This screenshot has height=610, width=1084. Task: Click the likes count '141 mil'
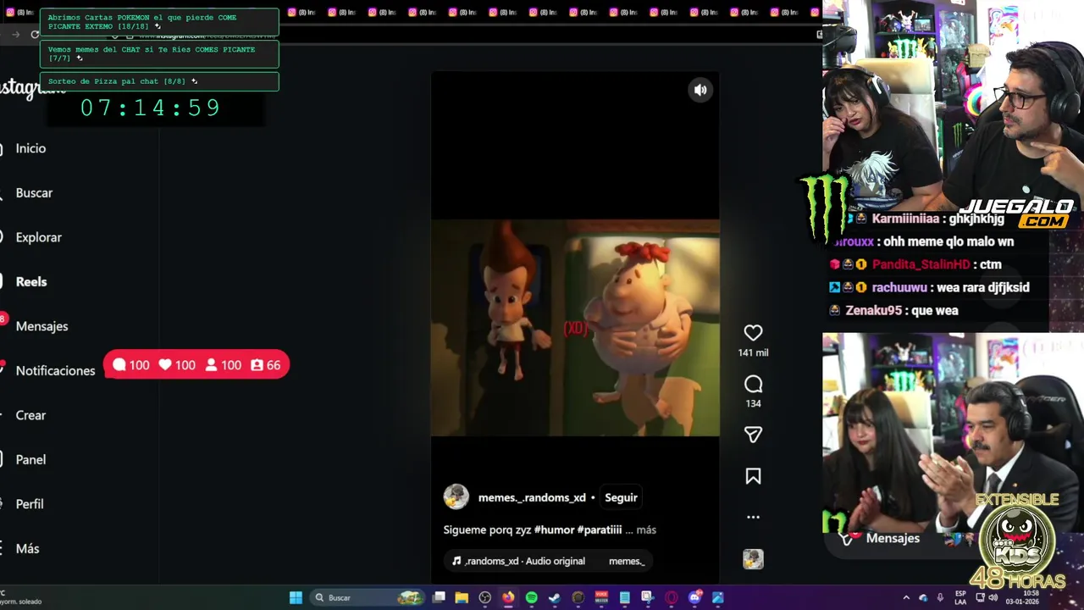[x=753, y=352]
